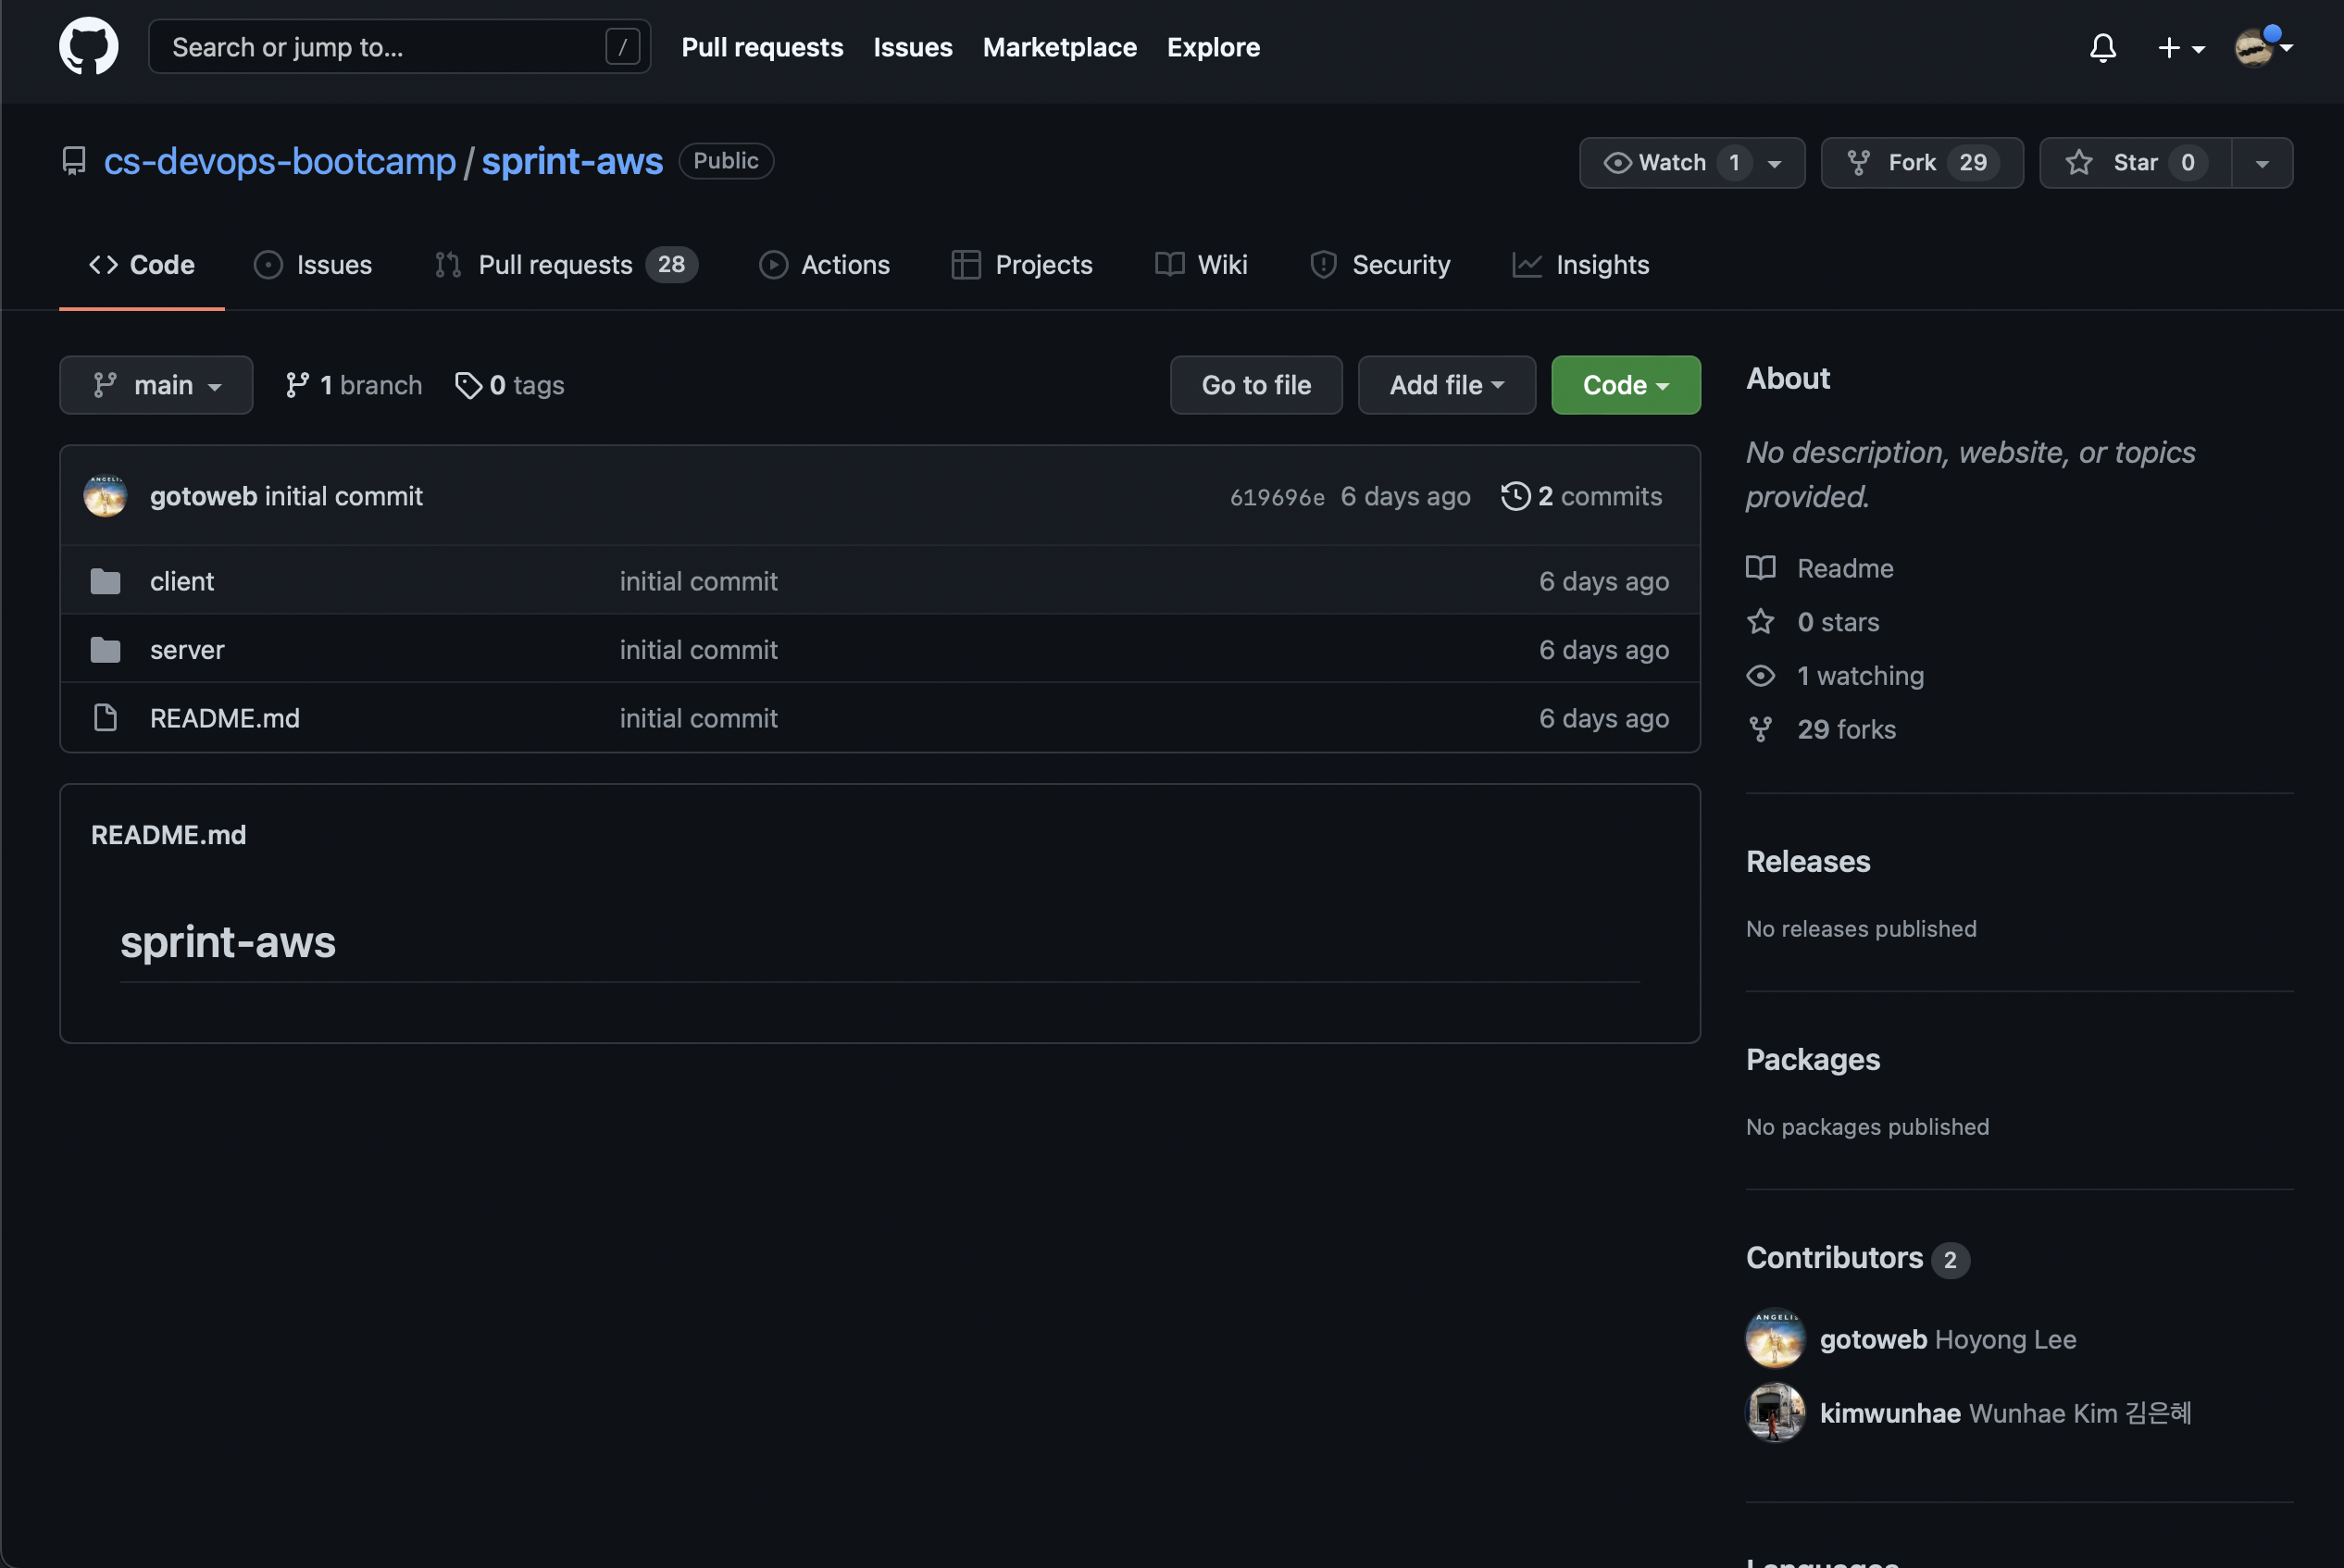
Task: Open kimwunhae Wunhae Kim contributor profile
Action: [2006, 1413]
